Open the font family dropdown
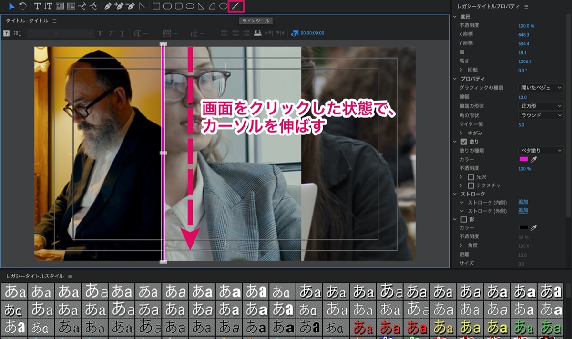 click(44, 33)
